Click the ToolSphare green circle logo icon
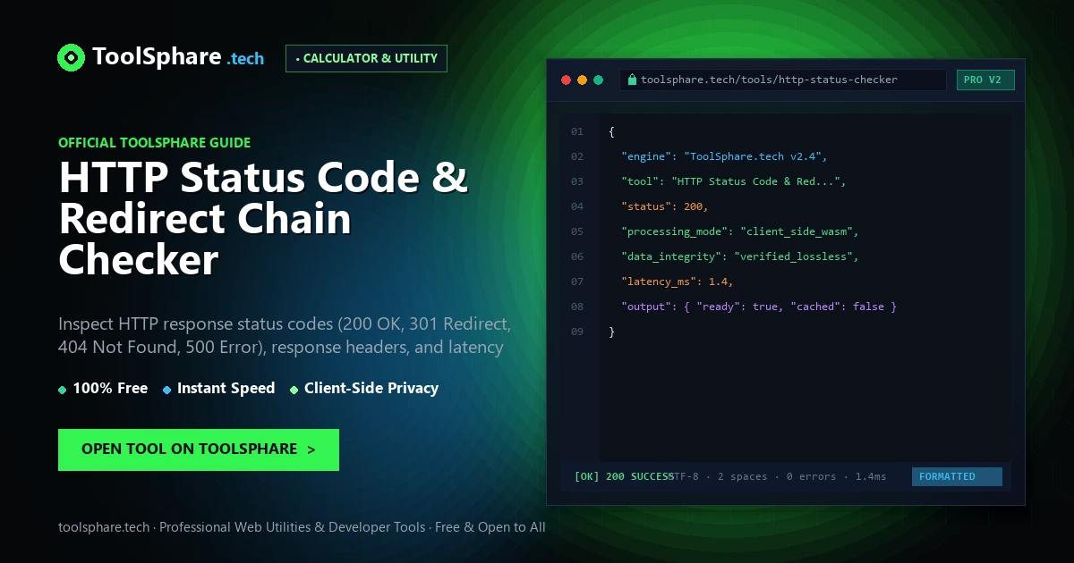The width and height of the screenshot is (1074, 563). [x=71, y=58]
